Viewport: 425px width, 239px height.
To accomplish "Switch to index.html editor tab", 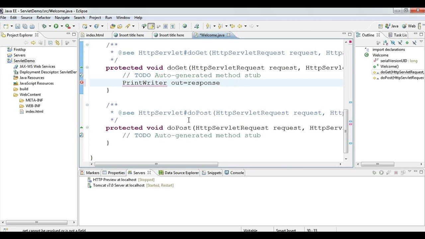I will (x=95, y=35).
